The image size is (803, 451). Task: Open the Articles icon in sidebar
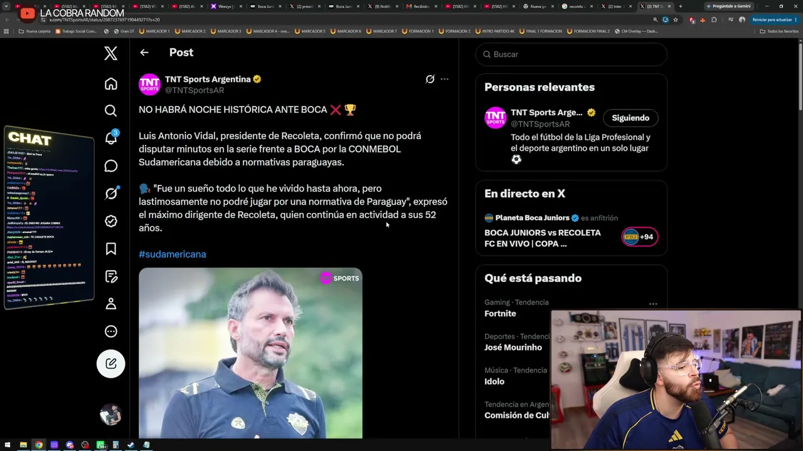click(x=111, y=276)
